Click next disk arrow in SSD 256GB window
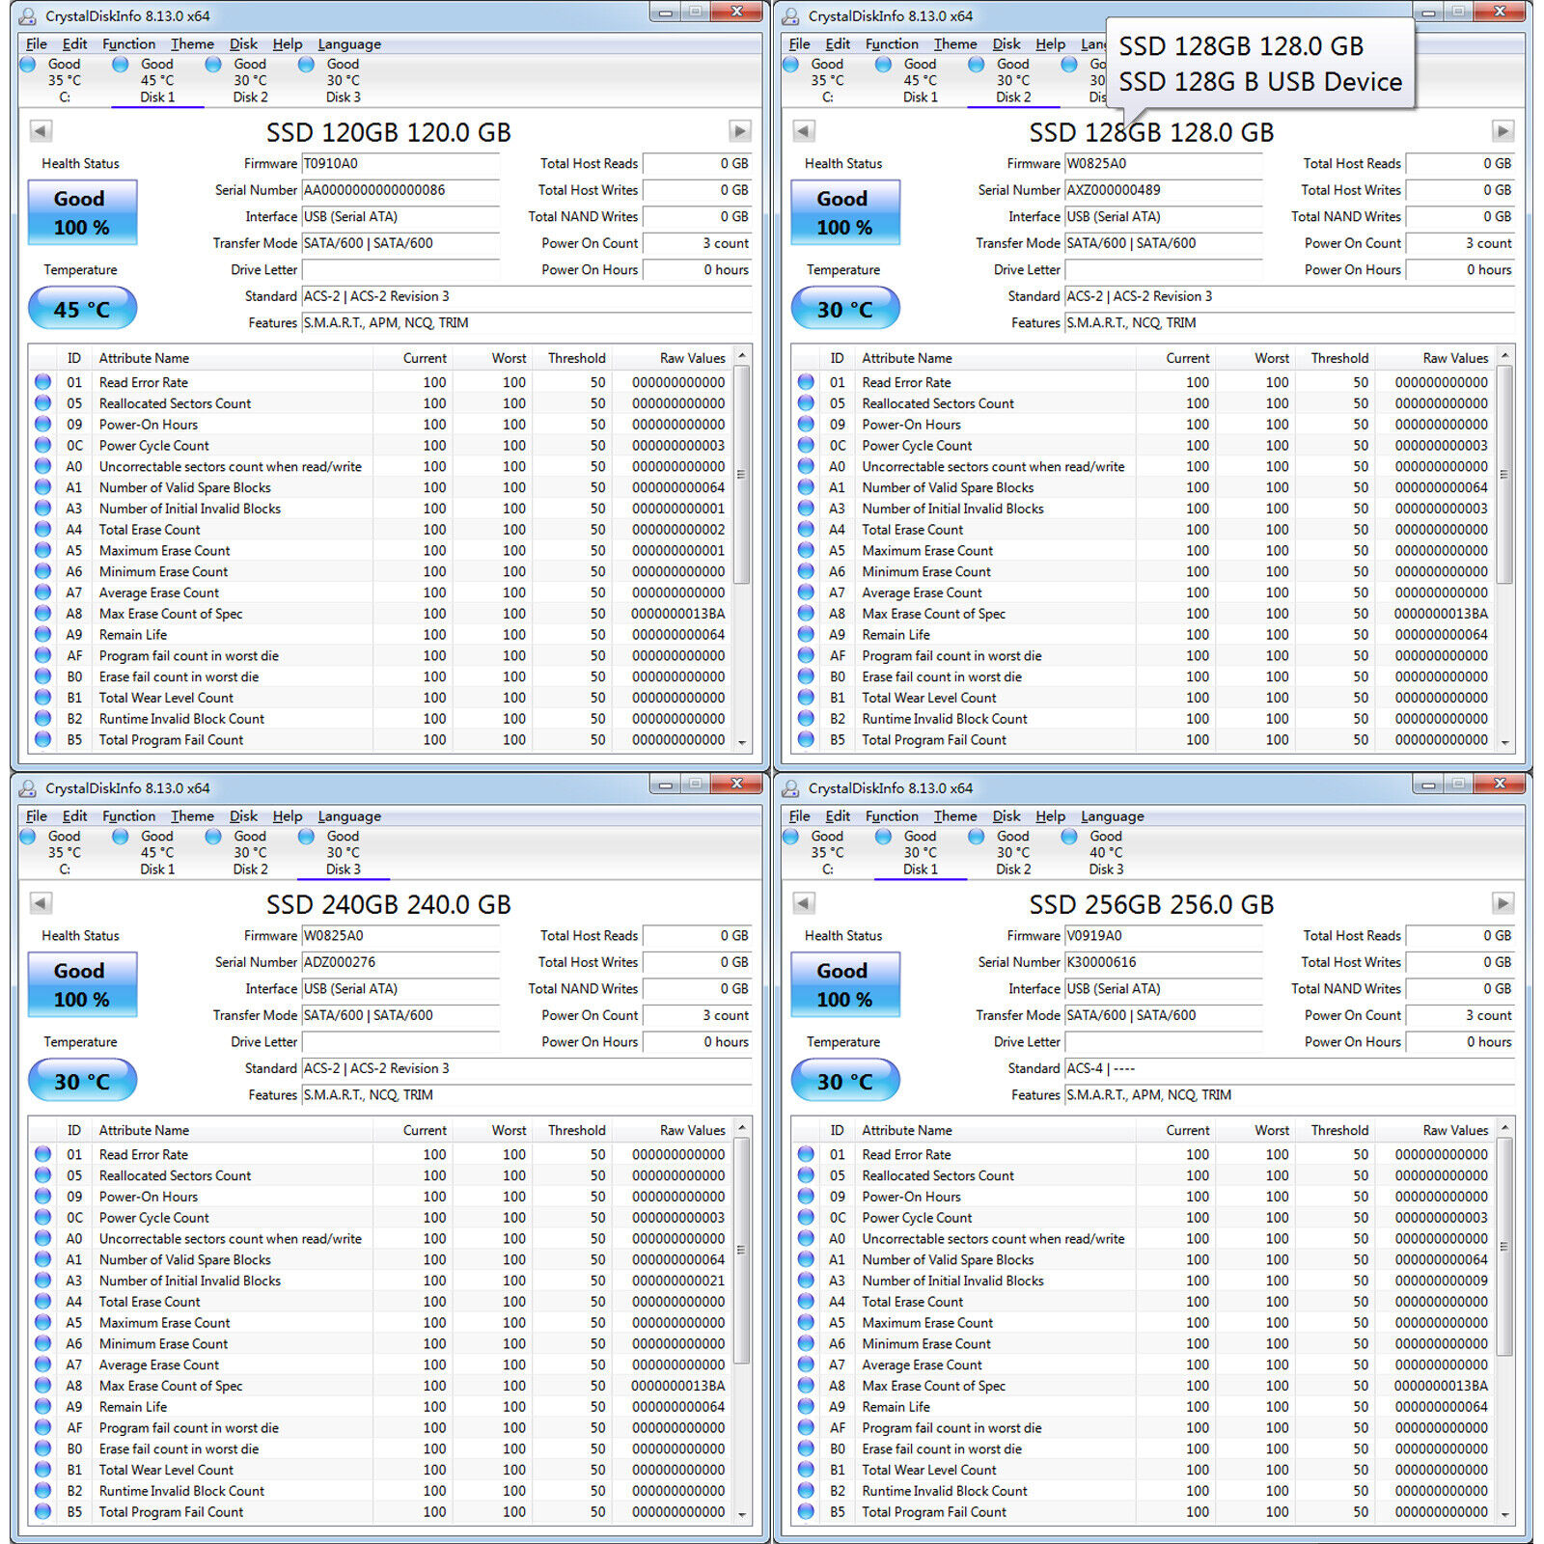1544x1544 pixels. pyautogui.click(x=1503, y=903)
